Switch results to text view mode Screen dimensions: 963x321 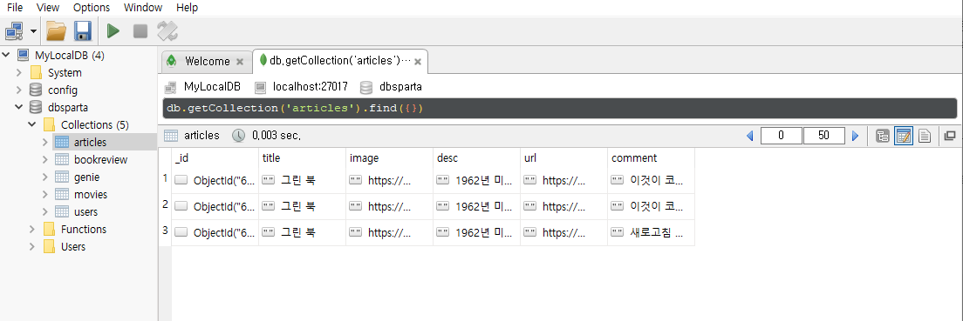(925, 136)
